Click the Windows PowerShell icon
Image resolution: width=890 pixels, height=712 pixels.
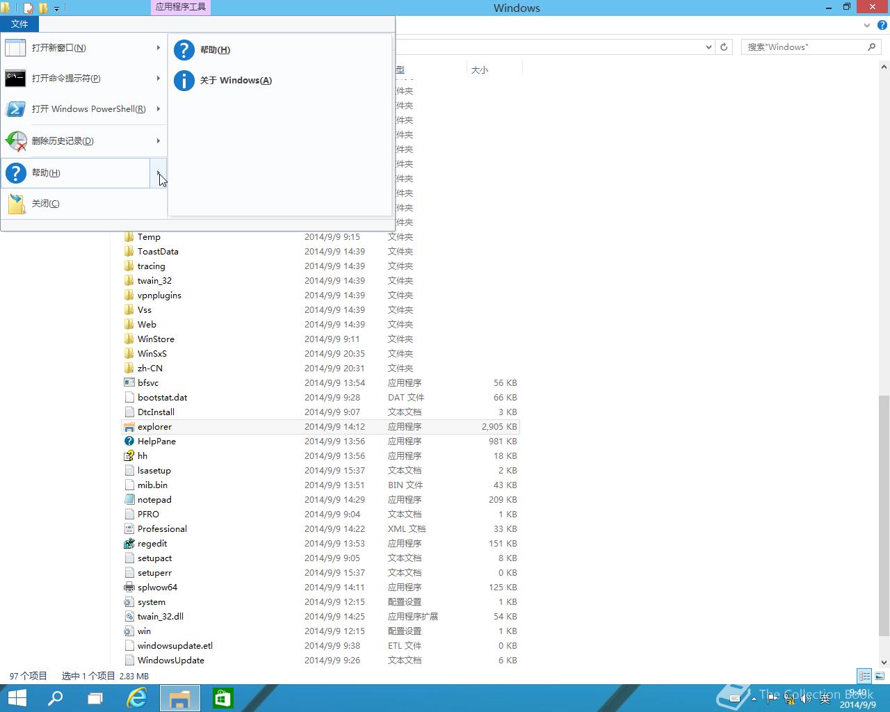(x=15, y=109)
